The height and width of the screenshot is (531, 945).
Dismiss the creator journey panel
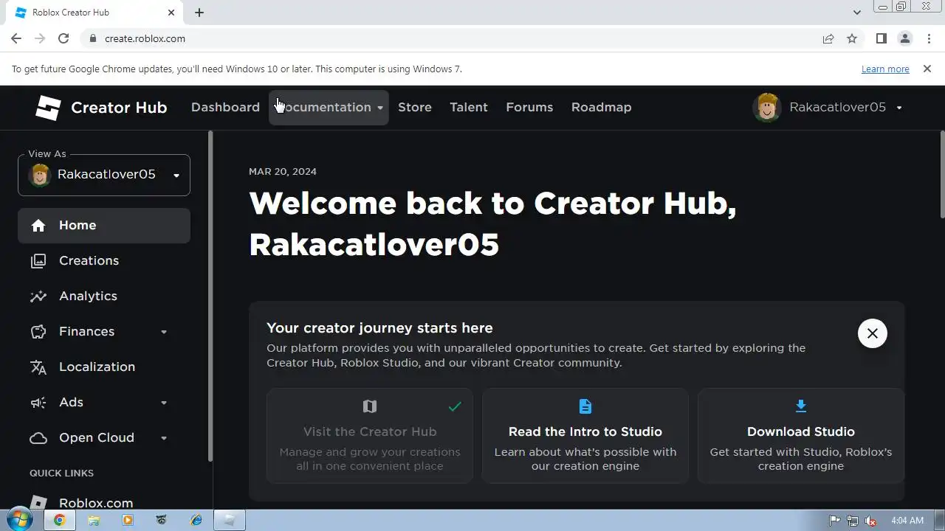(x=872, y=333)
